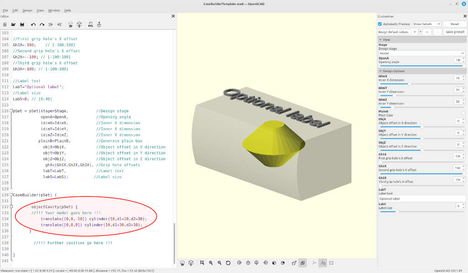Image resolution: width=468 pixels, height=273 pixels.
Task: Enable Perspective projection
Action: [x=294, y=263]
